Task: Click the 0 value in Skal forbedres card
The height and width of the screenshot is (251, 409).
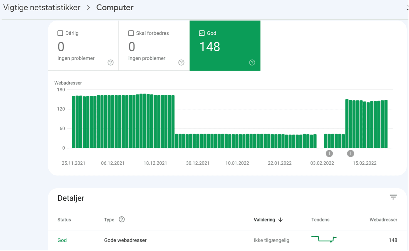Action: (132, 47)
